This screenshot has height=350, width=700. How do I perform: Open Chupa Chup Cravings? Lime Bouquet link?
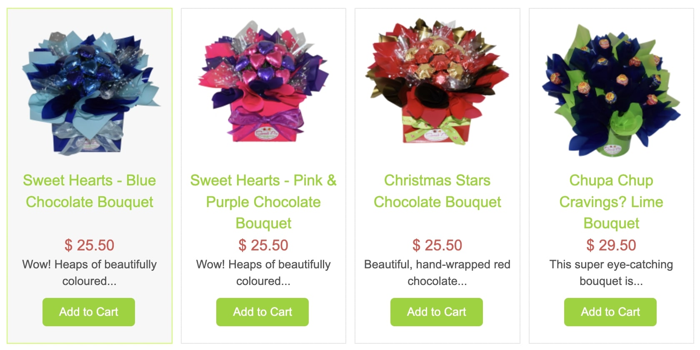tap(611, 202)
